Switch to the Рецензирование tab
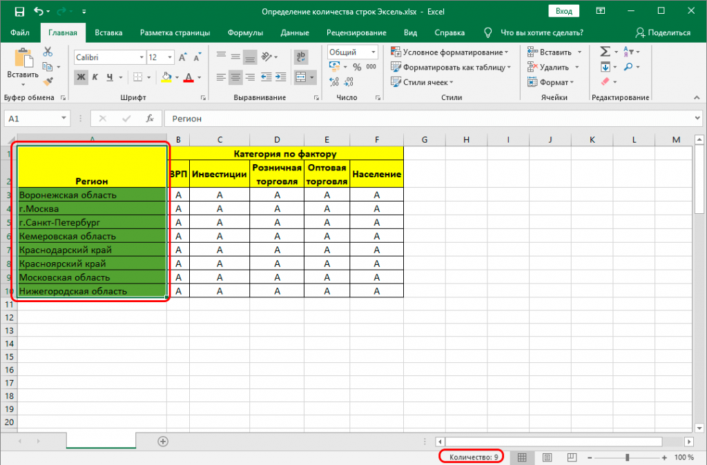Image resolution: width=707 pixels, height=465 pixels. point(356,32)
